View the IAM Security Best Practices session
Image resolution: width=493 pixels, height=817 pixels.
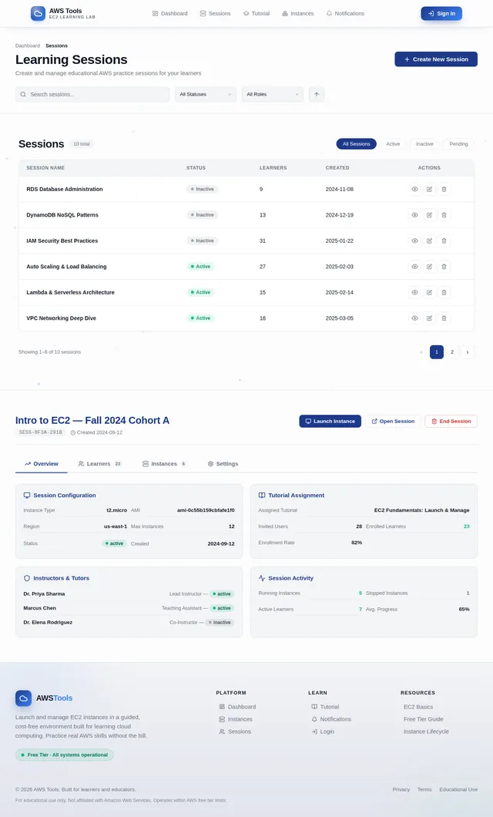414,240
